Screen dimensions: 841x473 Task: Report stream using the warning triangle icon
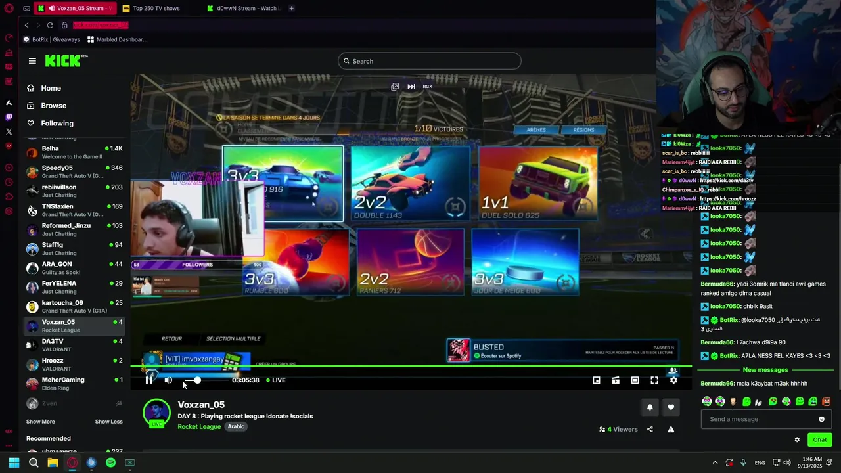[671, 430]
